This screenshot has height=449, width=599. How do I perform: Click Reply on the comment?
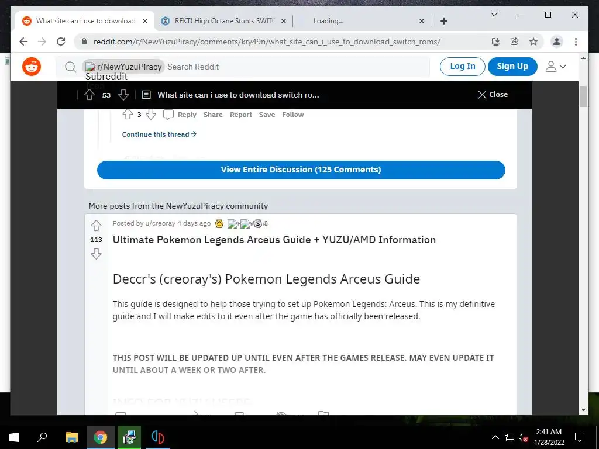click(x=187, y=115)
